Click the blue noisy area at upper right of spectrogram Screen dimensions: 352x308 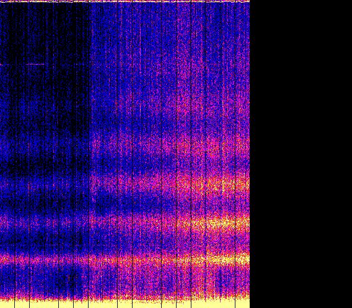click(x=209, y=38)
